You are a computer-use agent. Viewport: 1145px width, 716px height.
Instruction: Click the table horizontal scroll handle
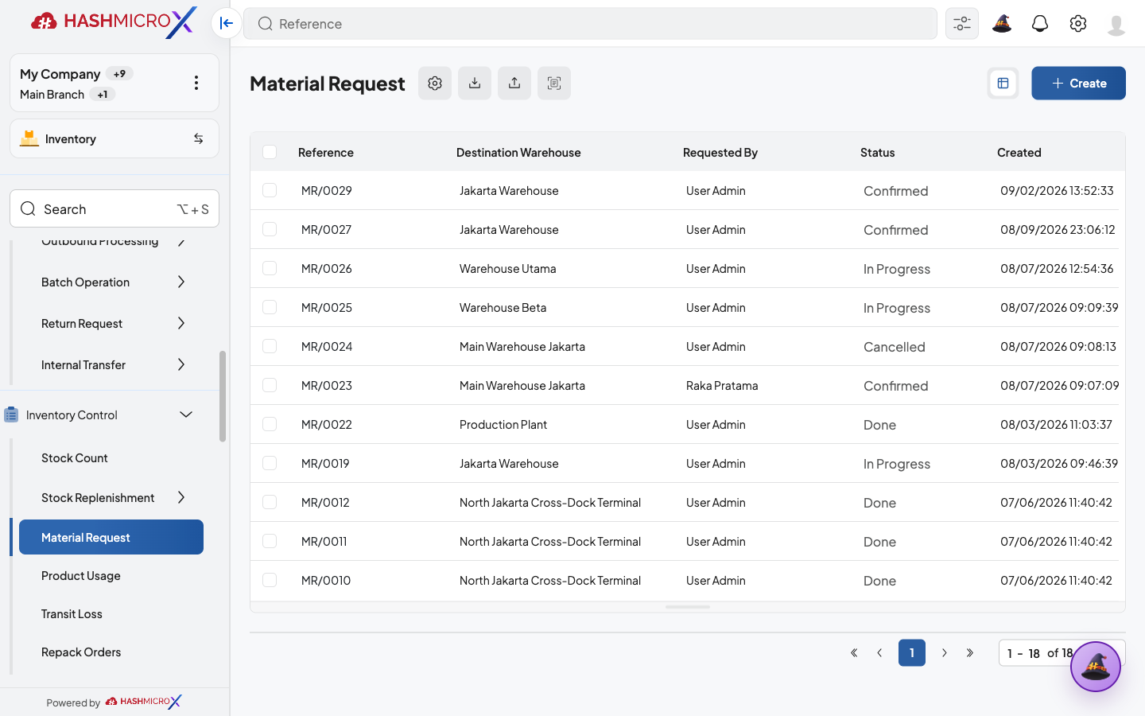pos(688,607)
